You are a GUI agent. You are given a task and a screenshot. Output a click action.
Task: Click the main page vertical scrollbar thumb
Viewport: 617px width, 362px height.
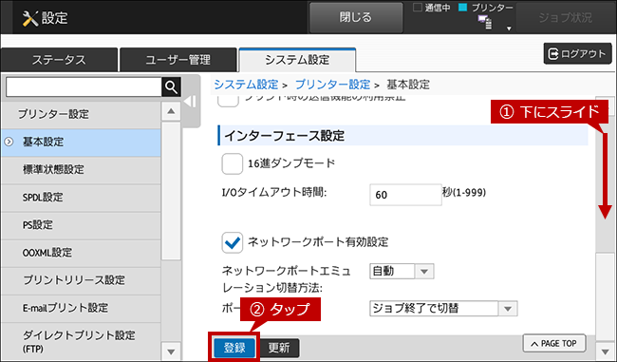tap(606, 295)
